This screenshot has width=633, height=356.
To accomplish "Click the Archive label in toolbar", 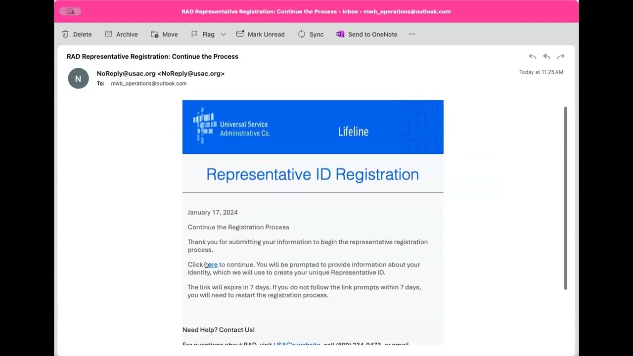I will tap(127, 34).
